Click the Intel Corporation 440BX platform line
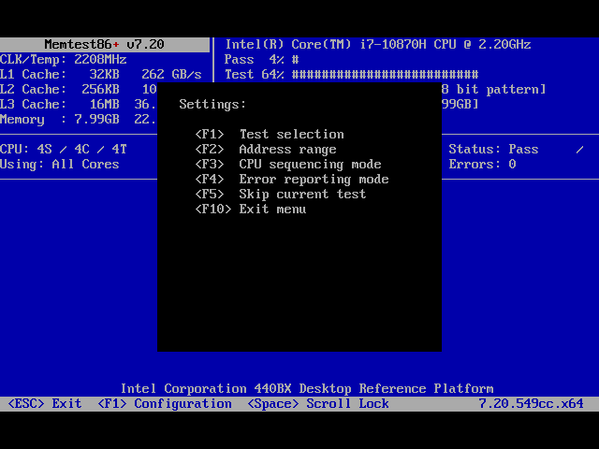 click(x=307, y=389)
